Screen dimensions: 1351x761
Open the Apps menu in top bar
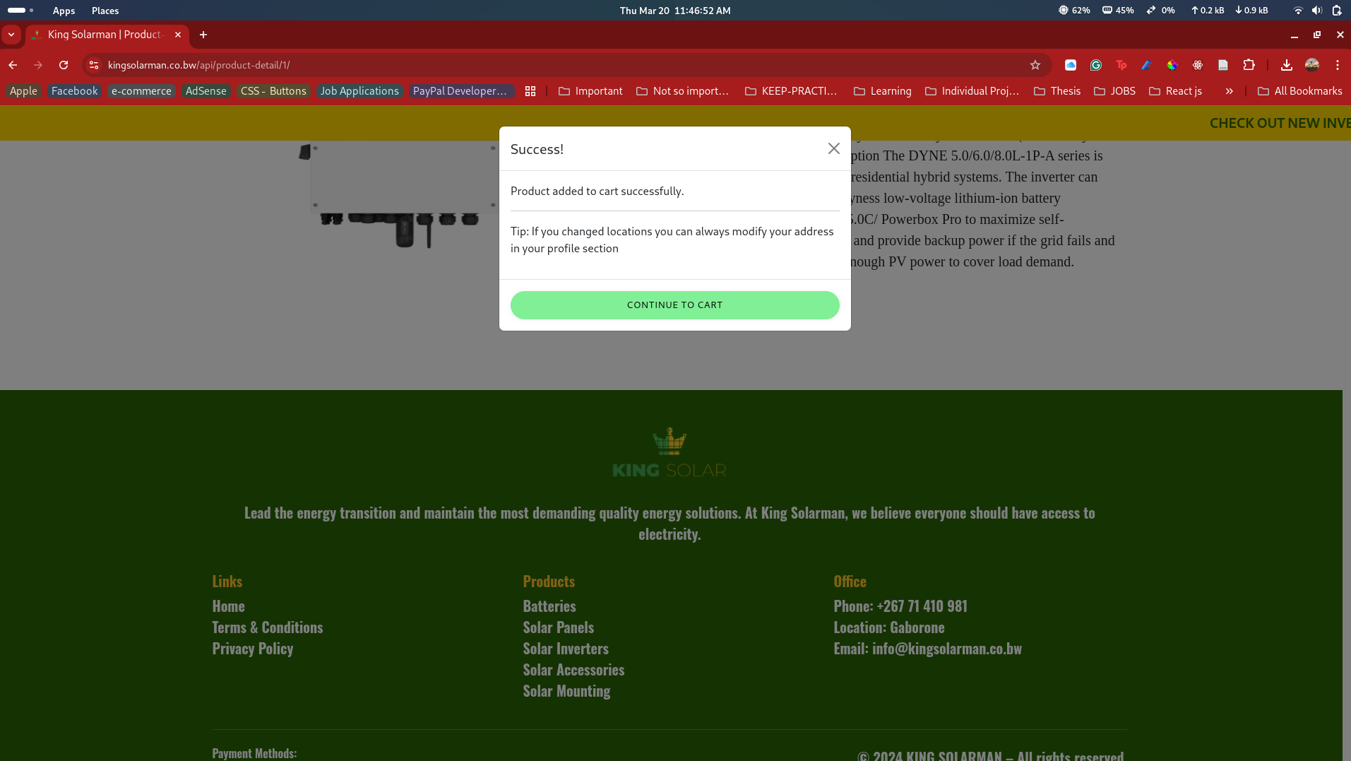click(x=64, y=11)
